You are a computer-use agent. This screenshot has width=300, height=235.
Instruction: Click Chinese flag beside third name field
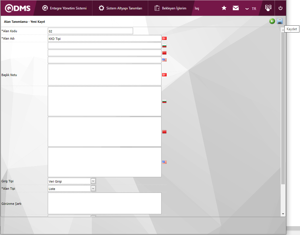(x=164, y=53)
